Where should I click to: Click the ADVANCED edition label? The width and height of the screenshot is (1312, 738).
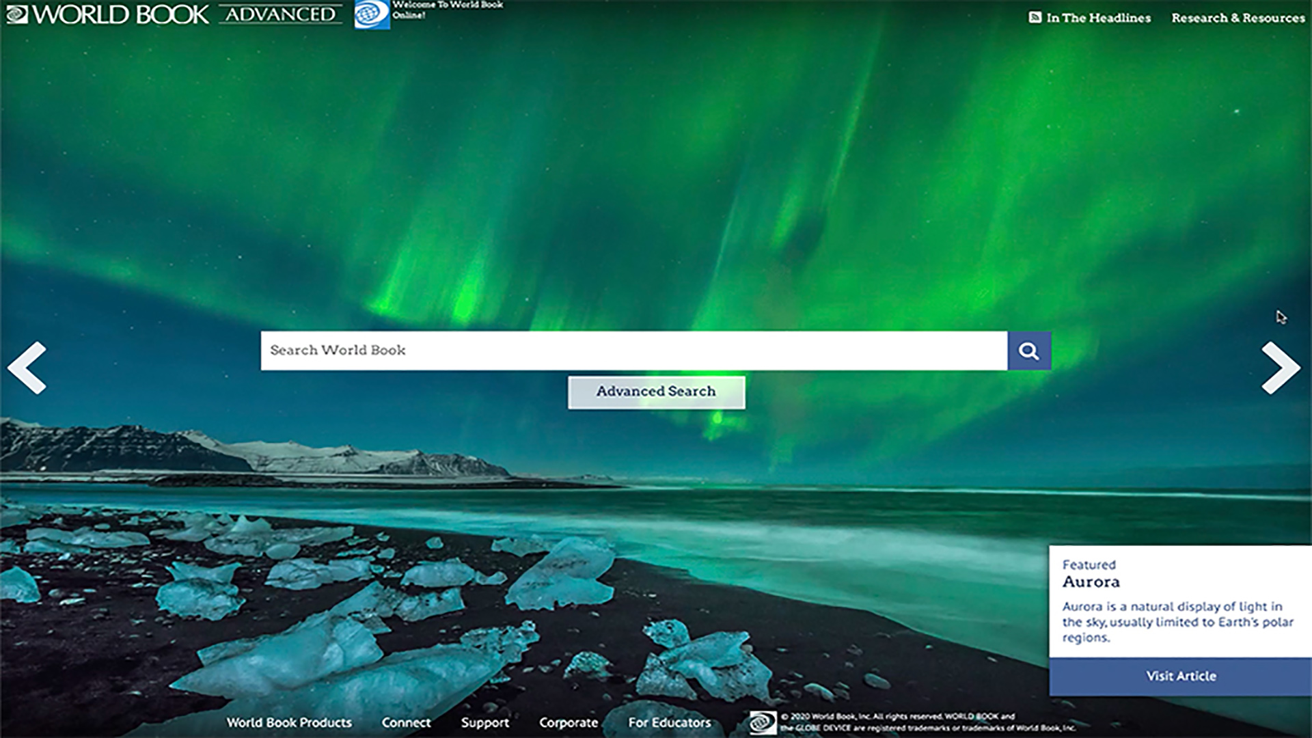pos(280,14)
